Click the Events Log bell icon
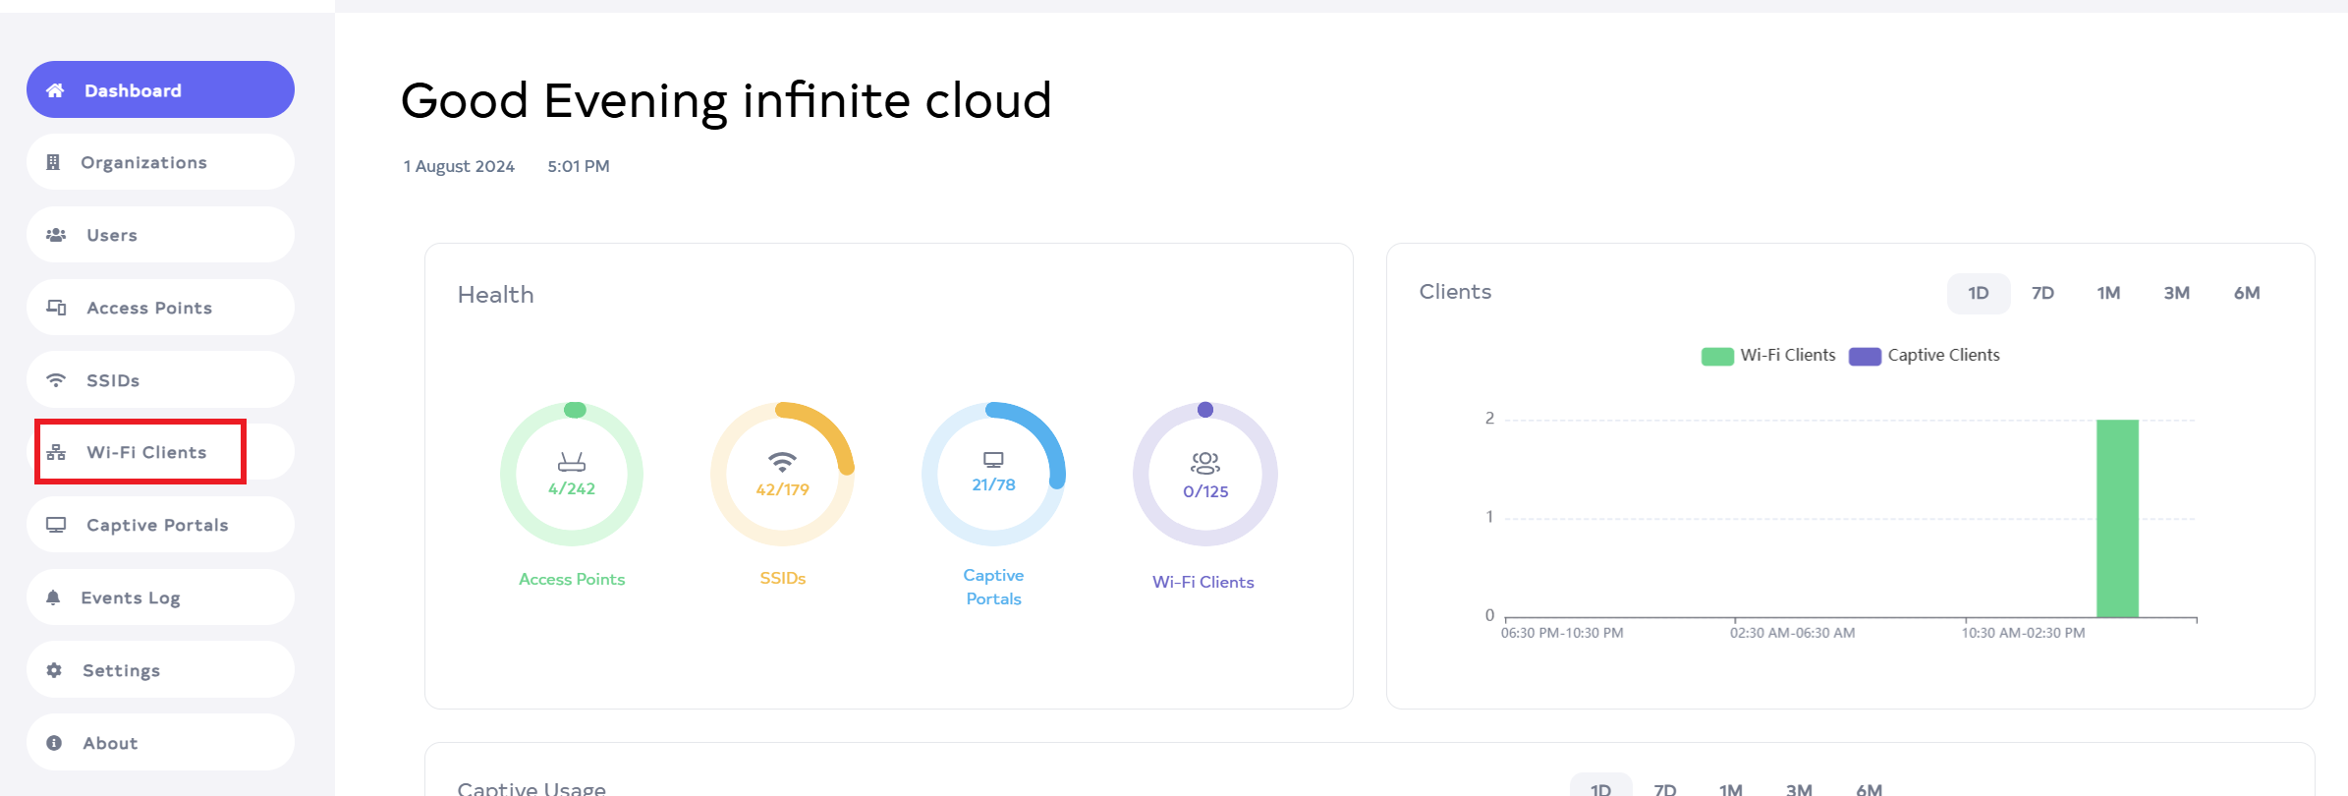 tap(53, 597)
